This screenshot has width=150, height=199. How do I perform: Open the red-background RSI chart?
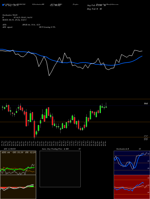(x=132, y=187)
